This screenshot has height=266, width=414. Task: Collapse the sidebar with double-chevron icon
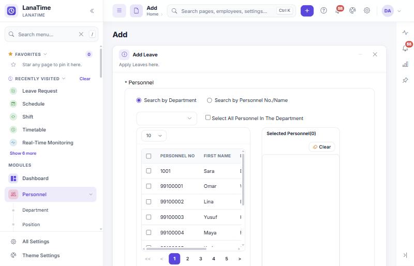[x=92, y=11]
